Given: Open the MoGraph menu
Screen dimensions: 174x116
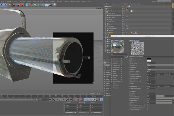Looking at the screenshot, I should 53,1.
